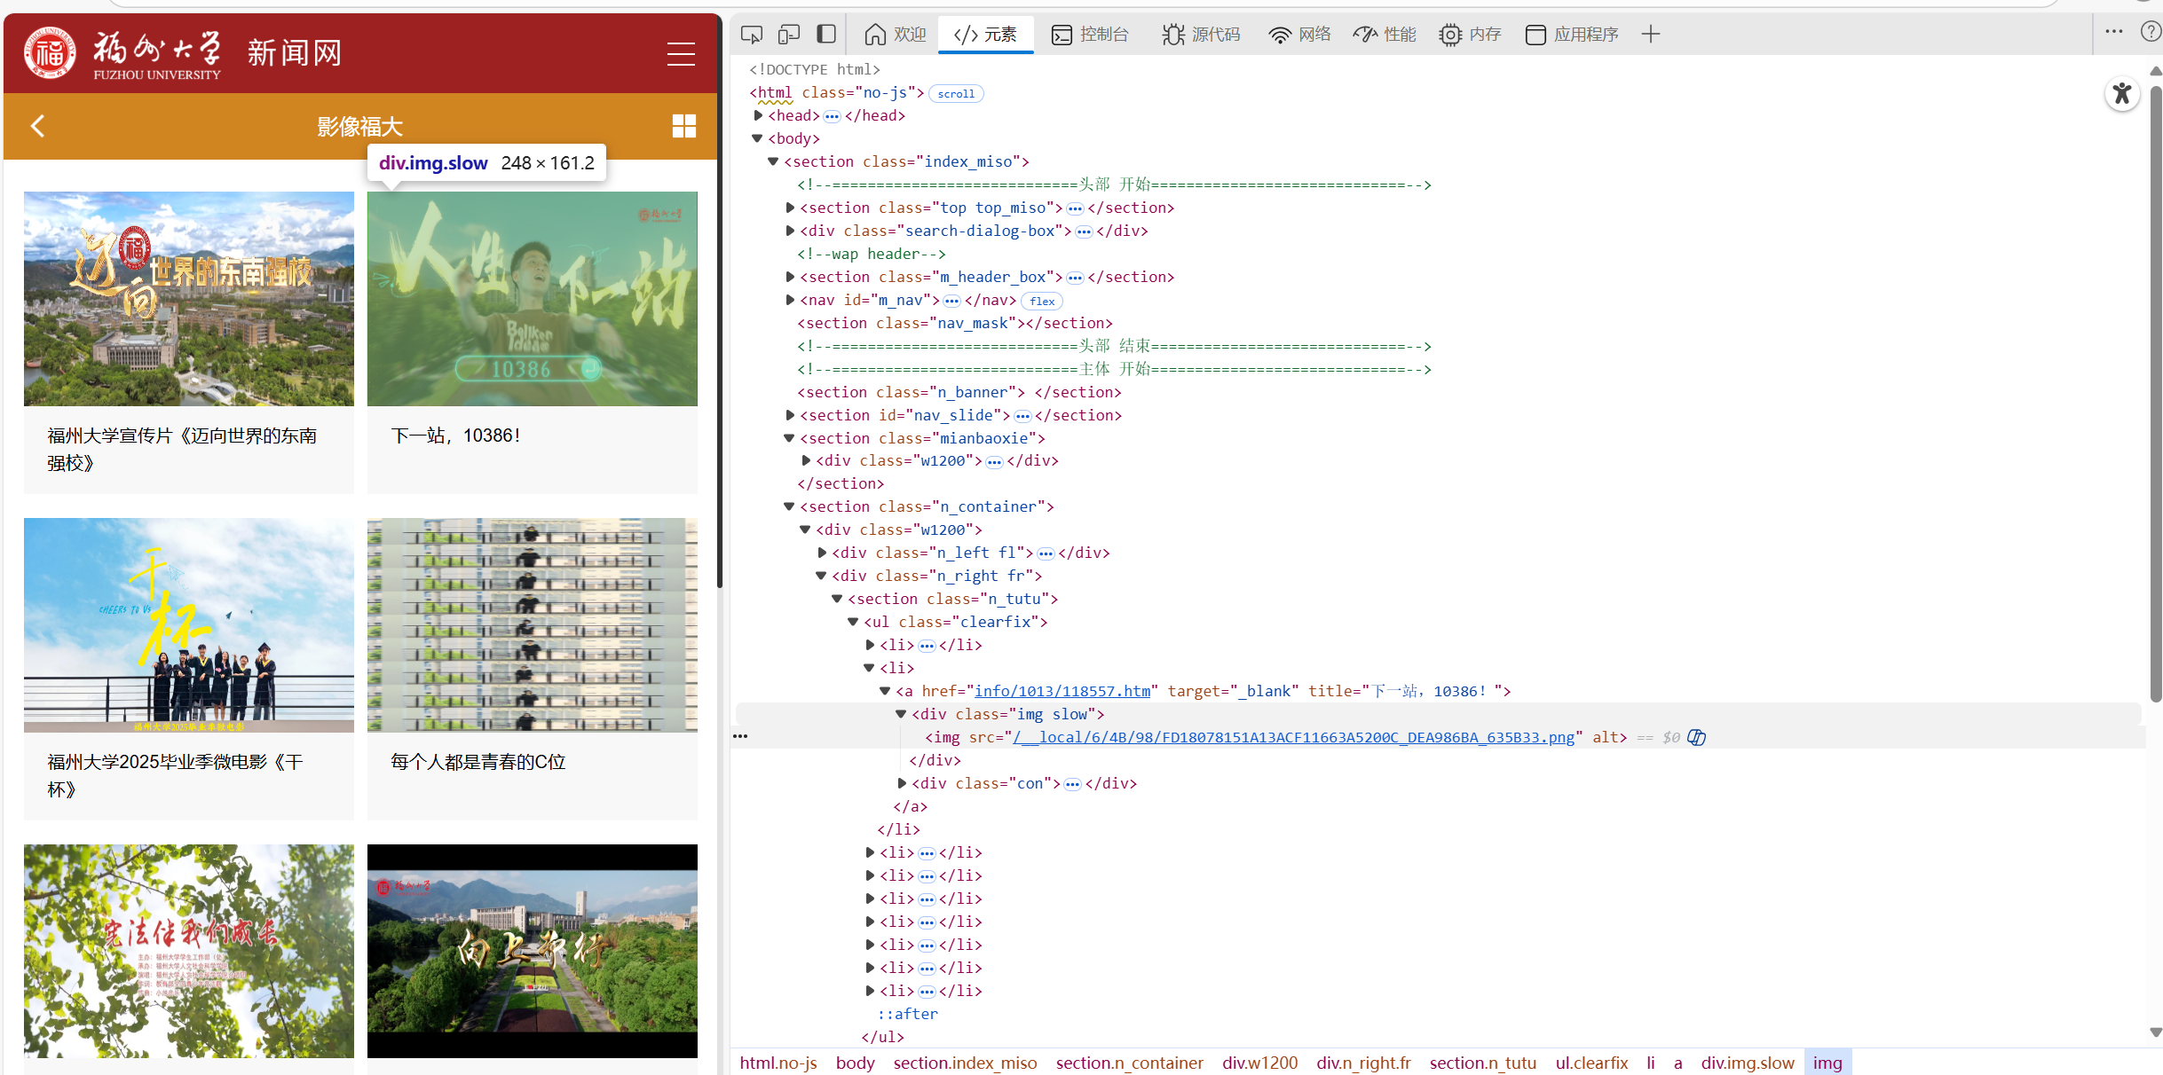
Task: Click the grid view icon in orange bar
Action: 683,126
